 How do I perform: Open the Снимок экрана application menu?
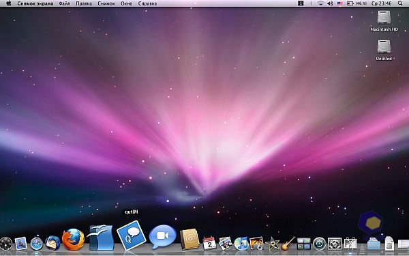(x=35, y=3)
